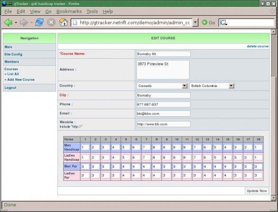The height and width of the screenshot is (212, 278).
Task: Click the green Back arrow icon
Action: click(x=8, y=23)
